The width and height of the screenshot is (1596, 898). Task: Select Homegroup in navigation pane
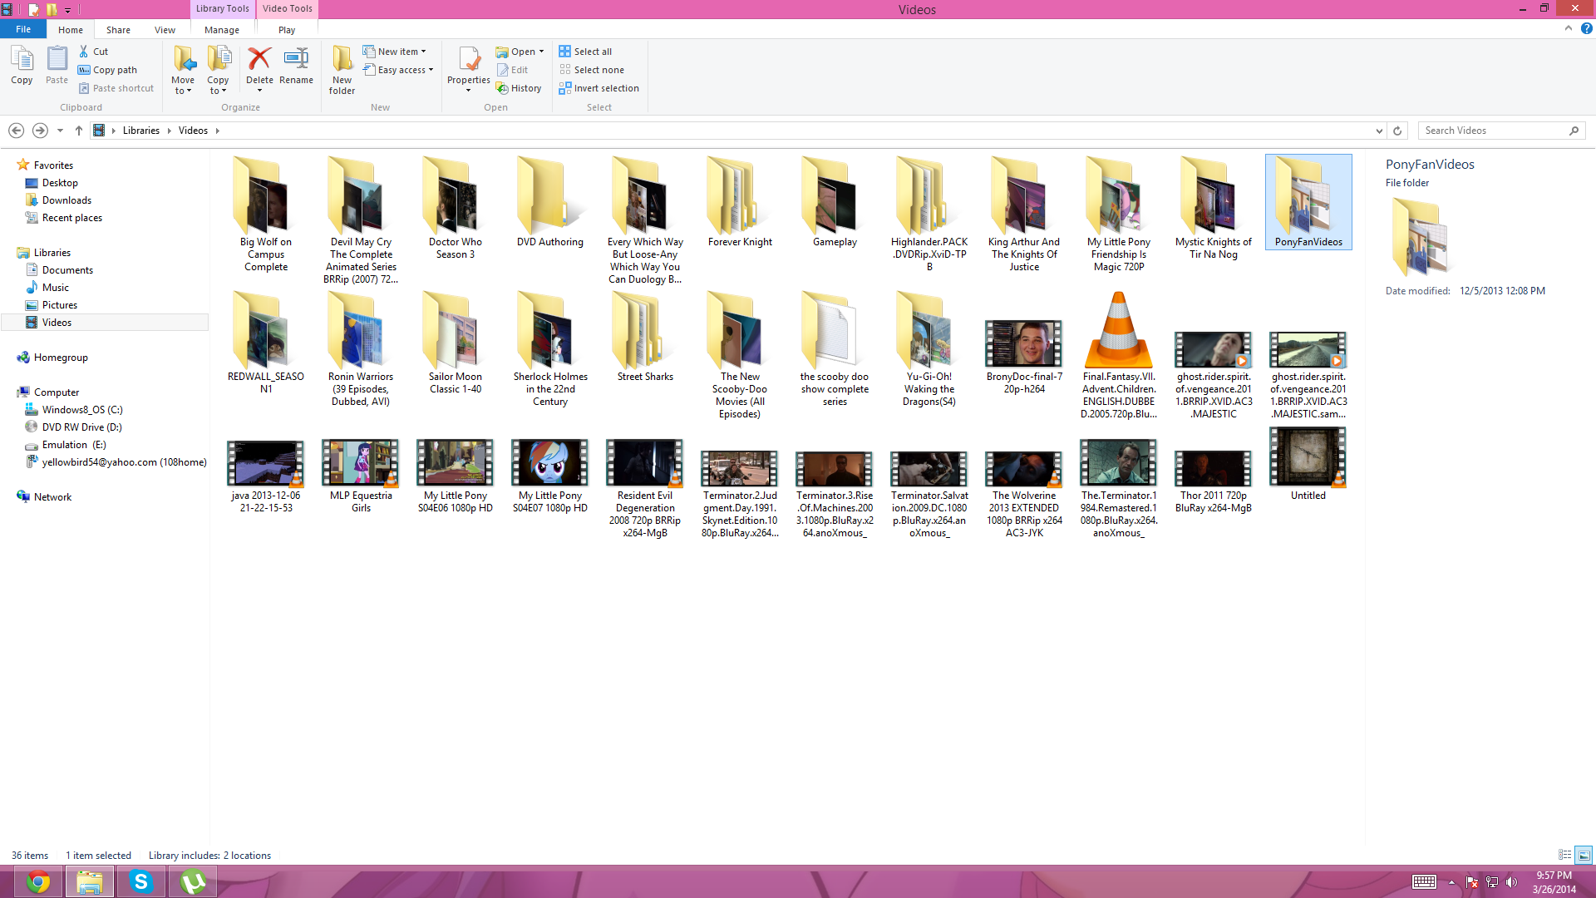(61, 358)
